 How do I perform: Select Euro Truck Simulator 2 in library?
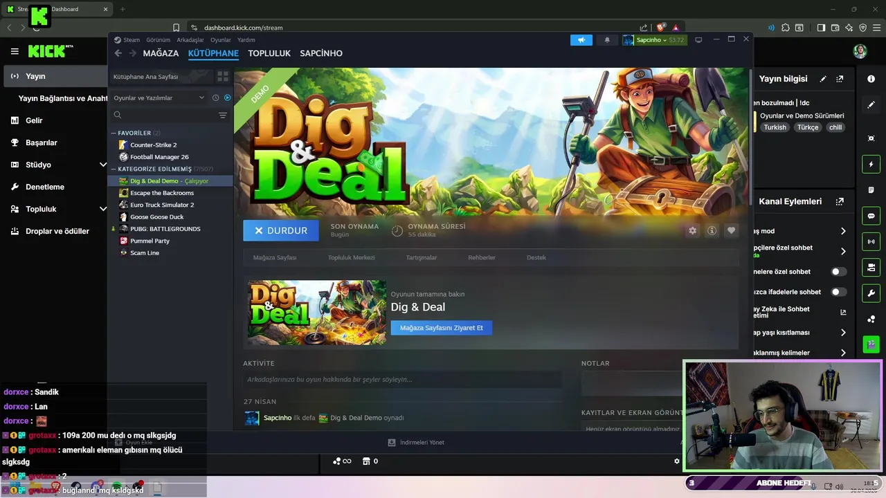pyautogui.click(x=162, y=205)
